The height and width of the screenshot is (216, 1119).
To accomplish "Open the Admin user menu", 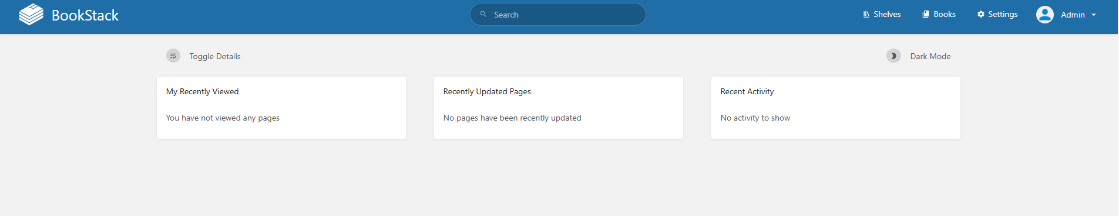I will point(1066,15).
